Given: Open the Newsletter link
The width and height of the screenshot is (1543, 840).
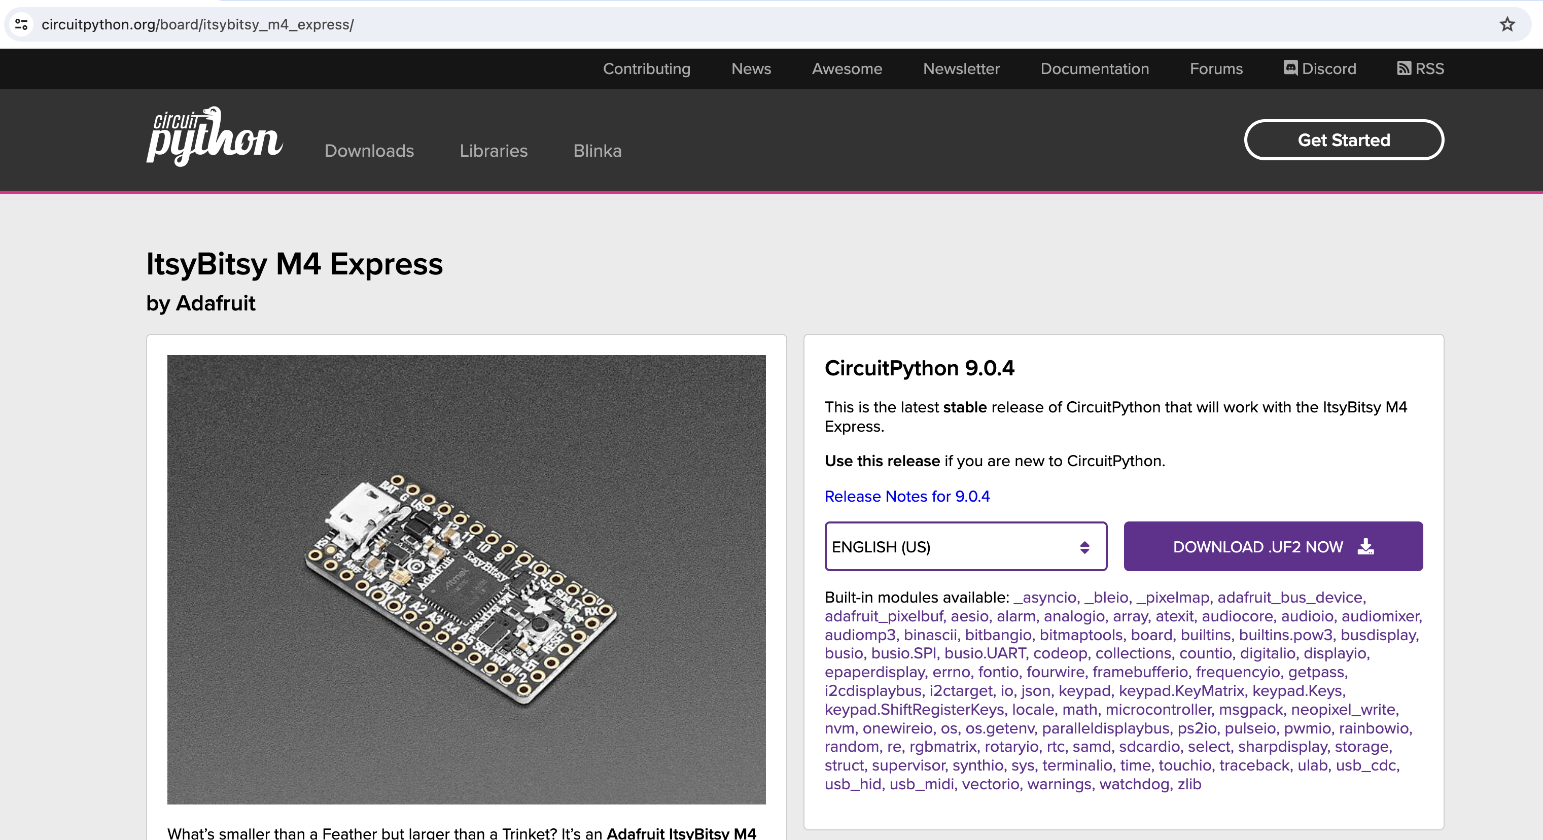Looking at the screenshot, I should [x=961, y=69].
